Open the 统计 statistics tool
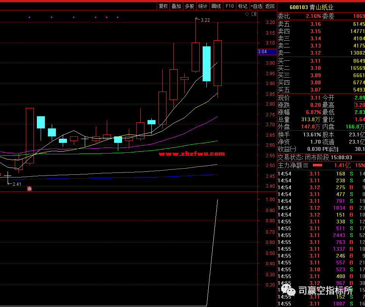Viewport: 365px width, 307px height. tap(203, 6)
